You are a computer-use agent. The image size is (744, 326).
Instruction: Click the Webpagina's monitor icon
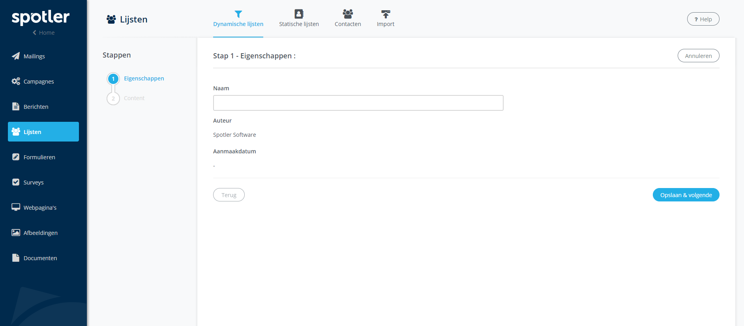coord(16,207)
